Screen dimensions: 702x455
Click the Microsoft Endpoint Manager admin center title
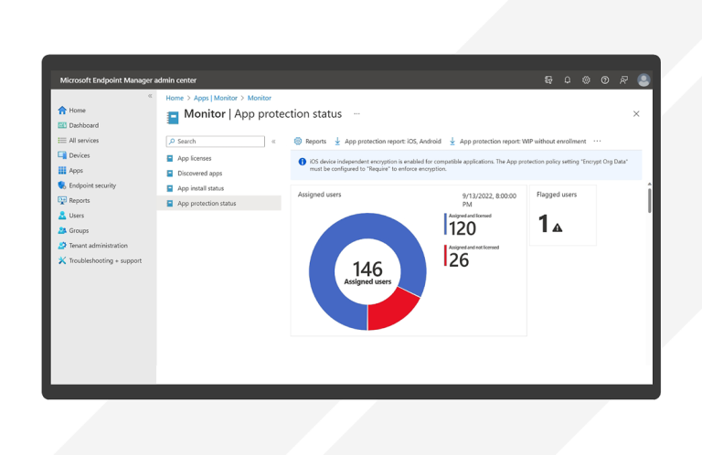point(128,80)
